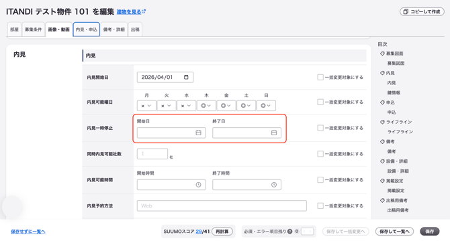Open calendar icon in 内見開始日 date field
The image size is (450, 243).
coord(186,77)
